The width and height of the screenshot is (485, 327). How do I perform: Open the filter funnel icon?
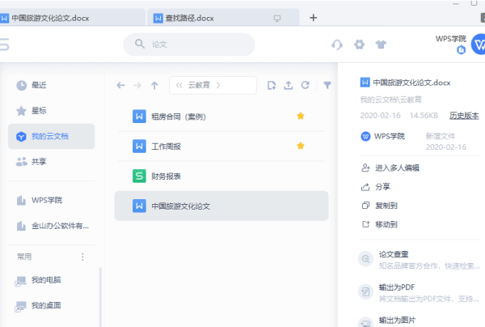coord(327,85)
